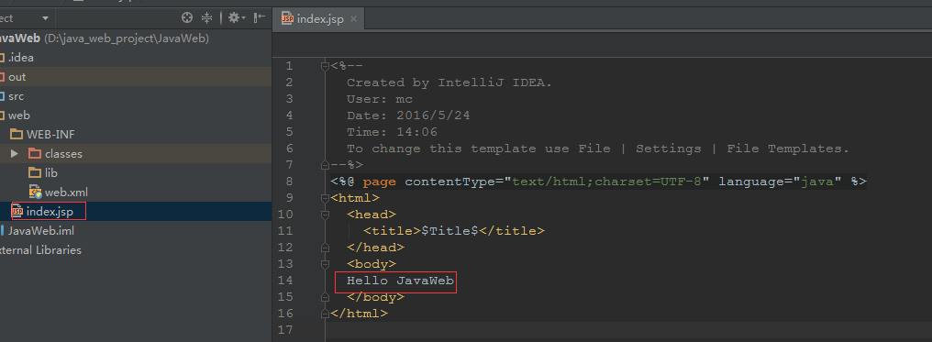
Task: Place cursor on 'Hello JavaWeb' text
Action: [x=401, y=281]
